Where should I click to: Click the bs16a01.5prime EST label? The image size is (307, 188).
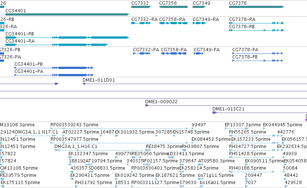point(218,183)
